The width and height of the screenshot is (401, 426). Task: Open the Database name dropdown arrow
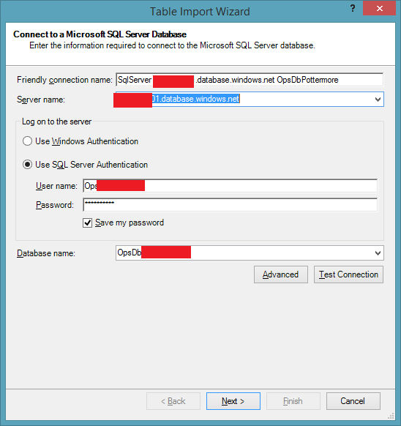click(378, 253)
